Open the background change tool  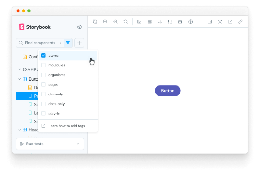coord(139,22)
